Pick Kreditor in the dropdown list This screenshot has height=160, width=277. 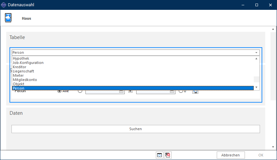click(x=133, y=67)
